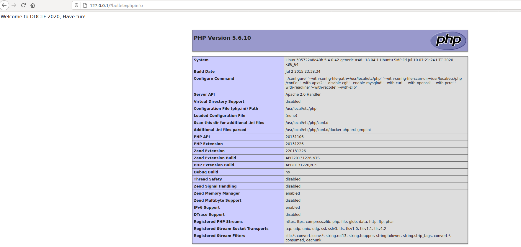Click the 'PHP Version 5.6.10' heading
Image resolution: width=521 pixels, height=247 pixels.
[222, 38]
